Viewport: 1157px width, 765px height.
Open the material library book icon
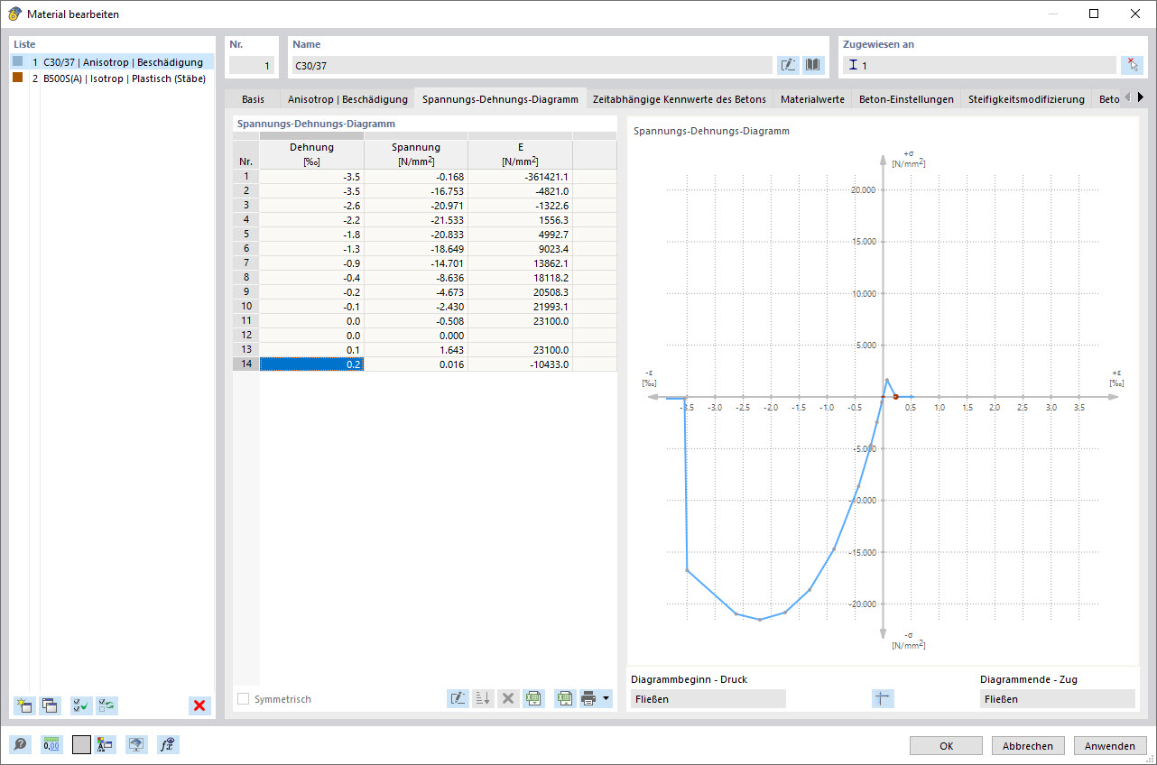click(814, 65)
